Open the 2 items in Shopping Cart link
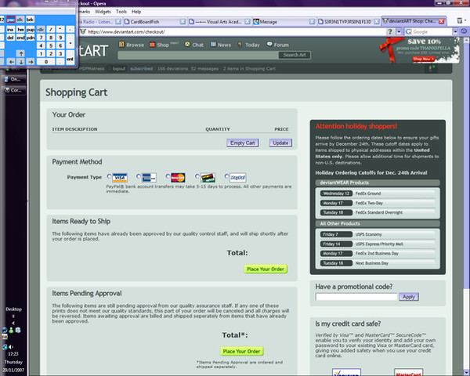 pyautogui.click(x=249, y=69)
